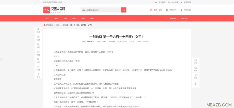The width and height of the screenshot is (234, 108).
Task: Click 一剑独尊 in the breadcrumb
Action: click(x=64, y=25)
